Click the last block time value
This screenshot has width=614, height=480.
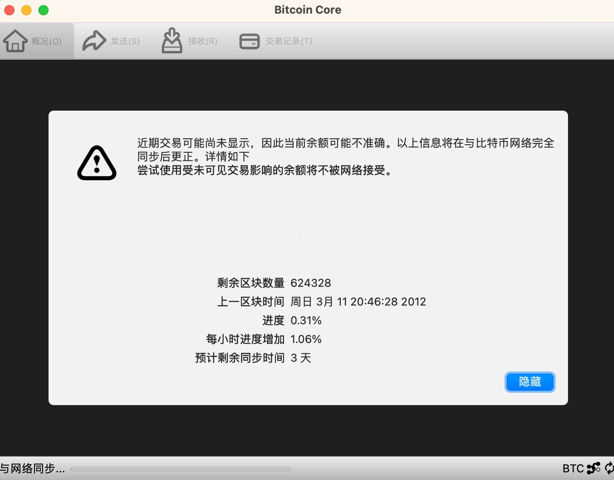point(358,302)
